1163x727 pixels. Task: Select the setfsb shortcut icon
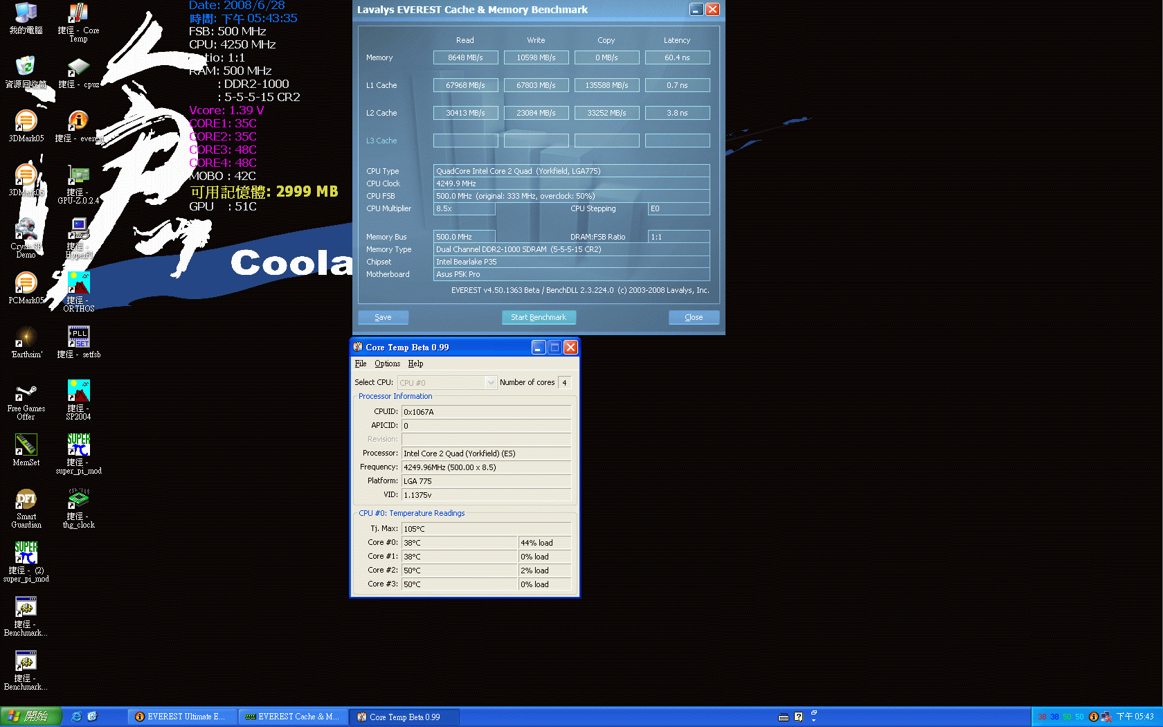pos(78,342)
